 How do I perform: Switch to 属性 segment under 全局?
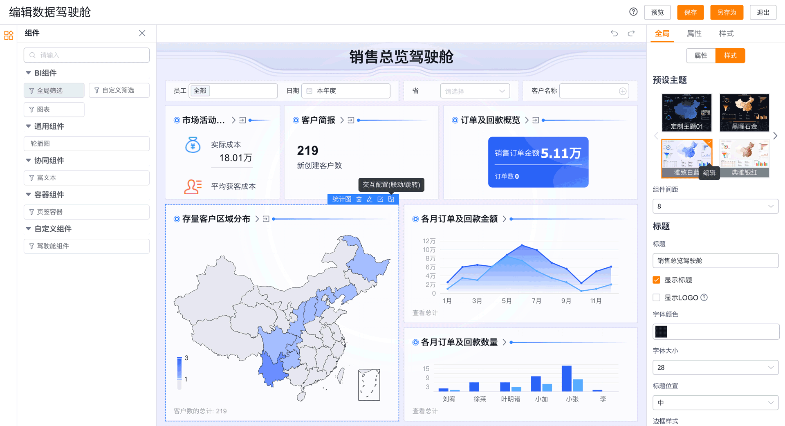[701, 56]
